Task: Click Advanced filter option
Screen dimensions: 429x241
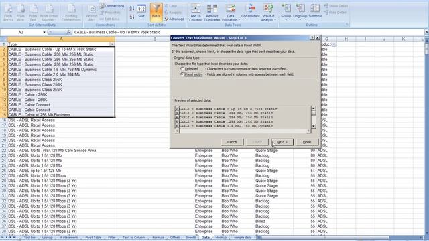Action: (x=174, y=19)
